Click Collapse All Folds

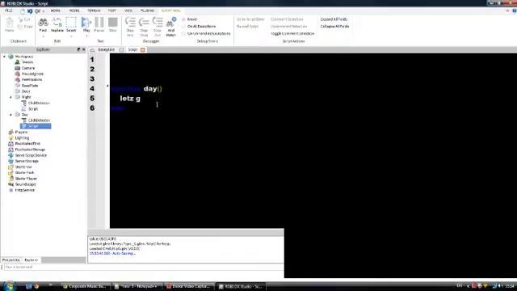click(334, 27)
